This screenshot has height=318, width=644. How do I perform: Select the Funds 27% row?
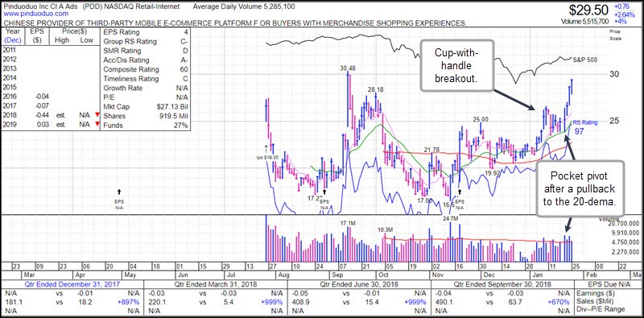(146, 126)
